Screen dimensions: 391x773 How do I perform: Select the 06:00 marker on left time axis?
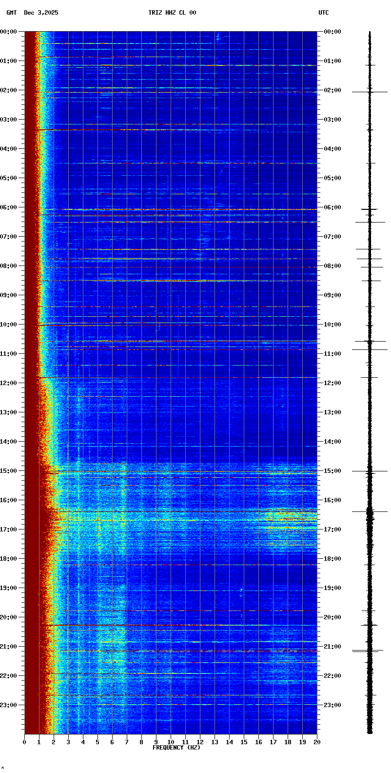point(9,207)
